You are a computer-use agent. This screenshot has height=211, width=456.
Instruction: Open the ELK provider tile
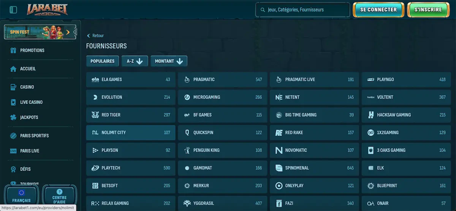click(406, 168)
